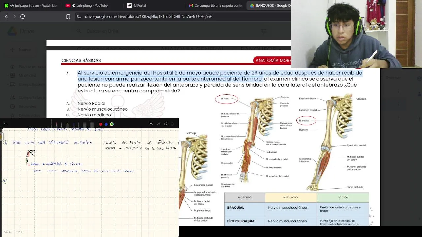Open Drive search filter options icon

(264, 31)
